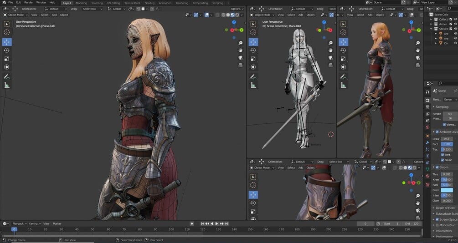
Task: Jump to the timeline end frame
Action: [226, 223]
